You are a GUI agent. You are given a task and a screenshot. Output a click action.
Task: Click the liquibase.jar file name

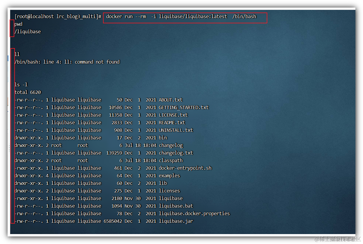176,221
